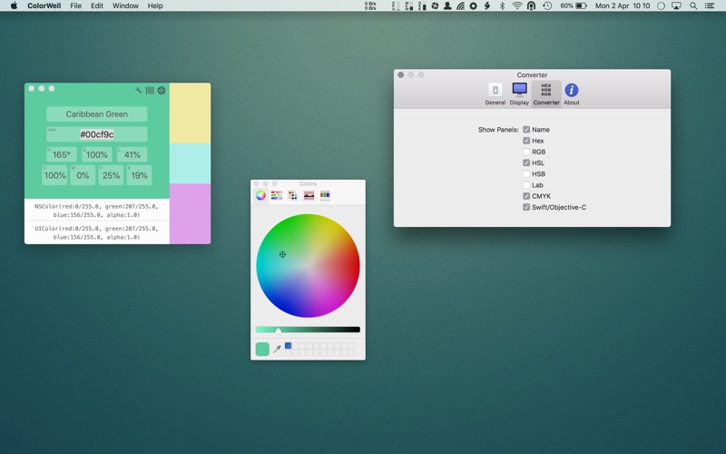Screen dimensions: 726x454
Task: Enable the HSB panel checkbox
Action: click(x=526, y=173)
